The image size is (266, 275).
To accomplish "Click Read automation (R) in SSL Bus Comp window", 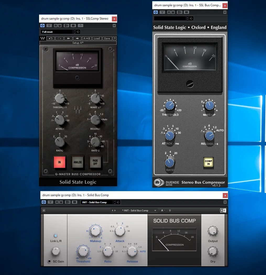I will click(169, 12).
